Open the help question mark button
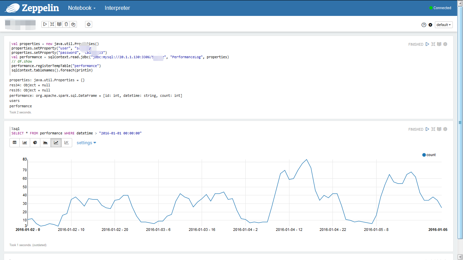The height and width of the screenshot is (260, 463). [x=424, y=25]
